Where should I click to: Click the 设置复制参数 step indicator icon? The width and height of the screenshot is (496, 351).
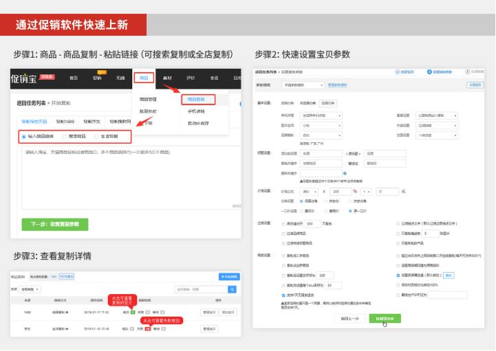(x=429, y=71)
